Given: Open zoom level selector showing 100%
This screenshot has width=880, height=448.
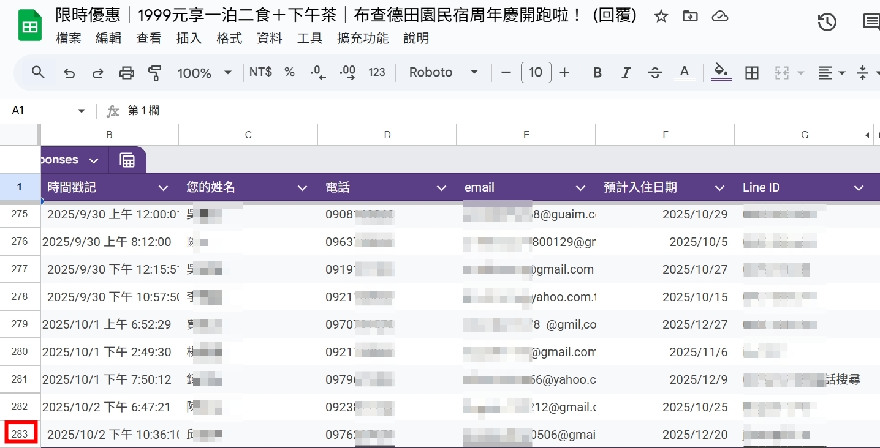Looking at the screenshot, I should point(205,72).
